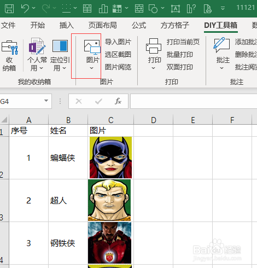The width and height of the screenshot is (257, 268).
Task: Undo the last action
Action: click(25, 8)
